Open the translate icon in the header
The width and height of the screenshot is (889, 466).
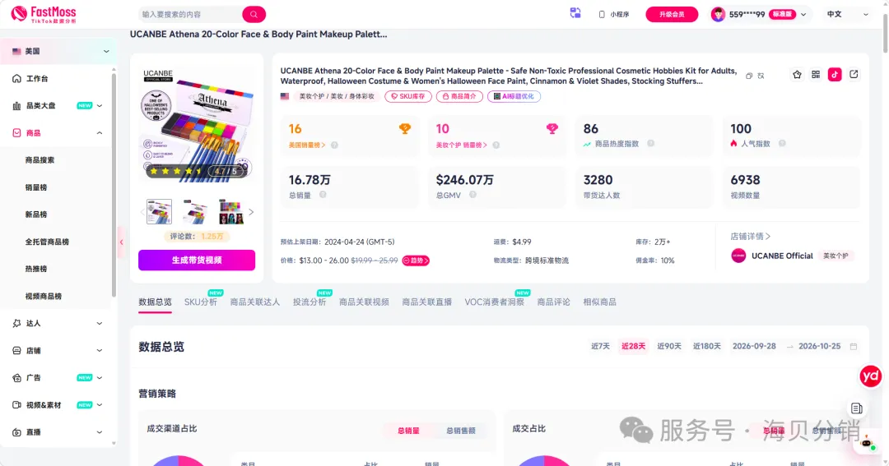575,13
